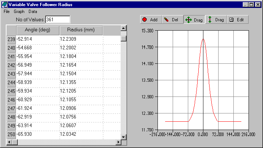Click angle cell -59.934
Screen dimensions: 263x148
[x=38, y=91]
